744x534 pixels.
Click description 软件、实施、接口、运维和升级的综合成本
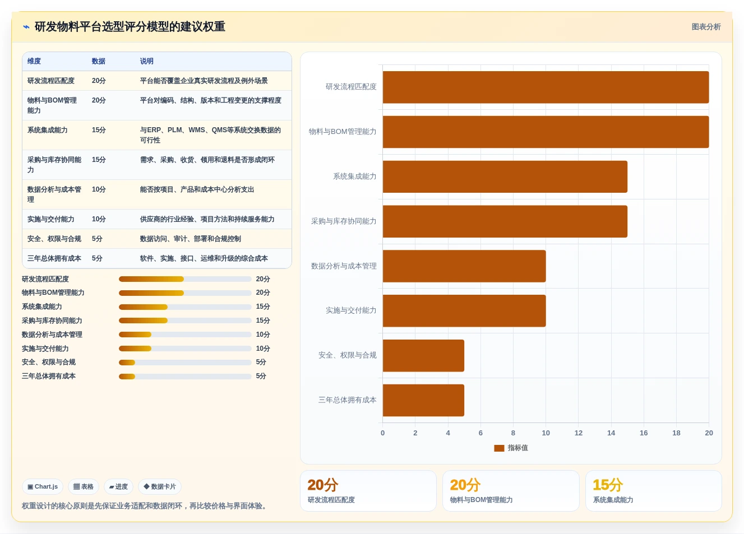[204, 258]
